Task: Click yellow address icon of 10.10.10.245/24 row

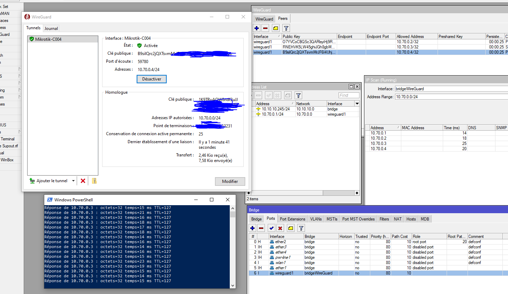Action: 258,109
